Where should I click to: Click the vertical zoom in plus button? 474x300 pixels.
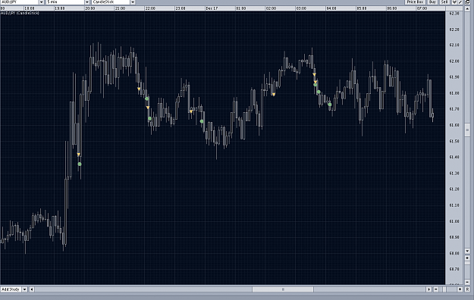[467, 258]
